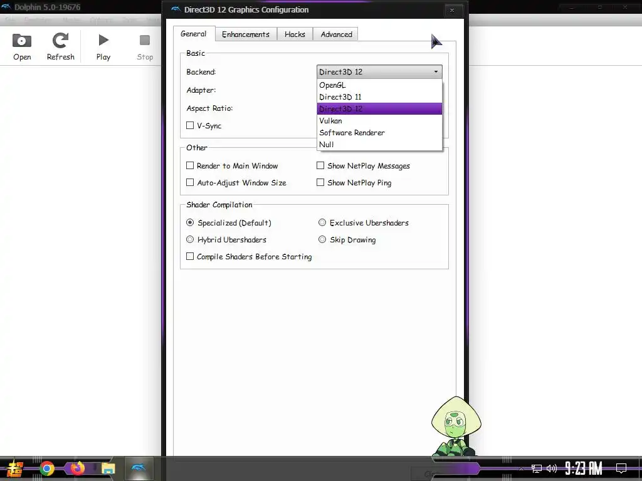This screenshot has height=481, width=642.
Task: Enable Show NetPlay Ping
Action: tap(320, 182)
